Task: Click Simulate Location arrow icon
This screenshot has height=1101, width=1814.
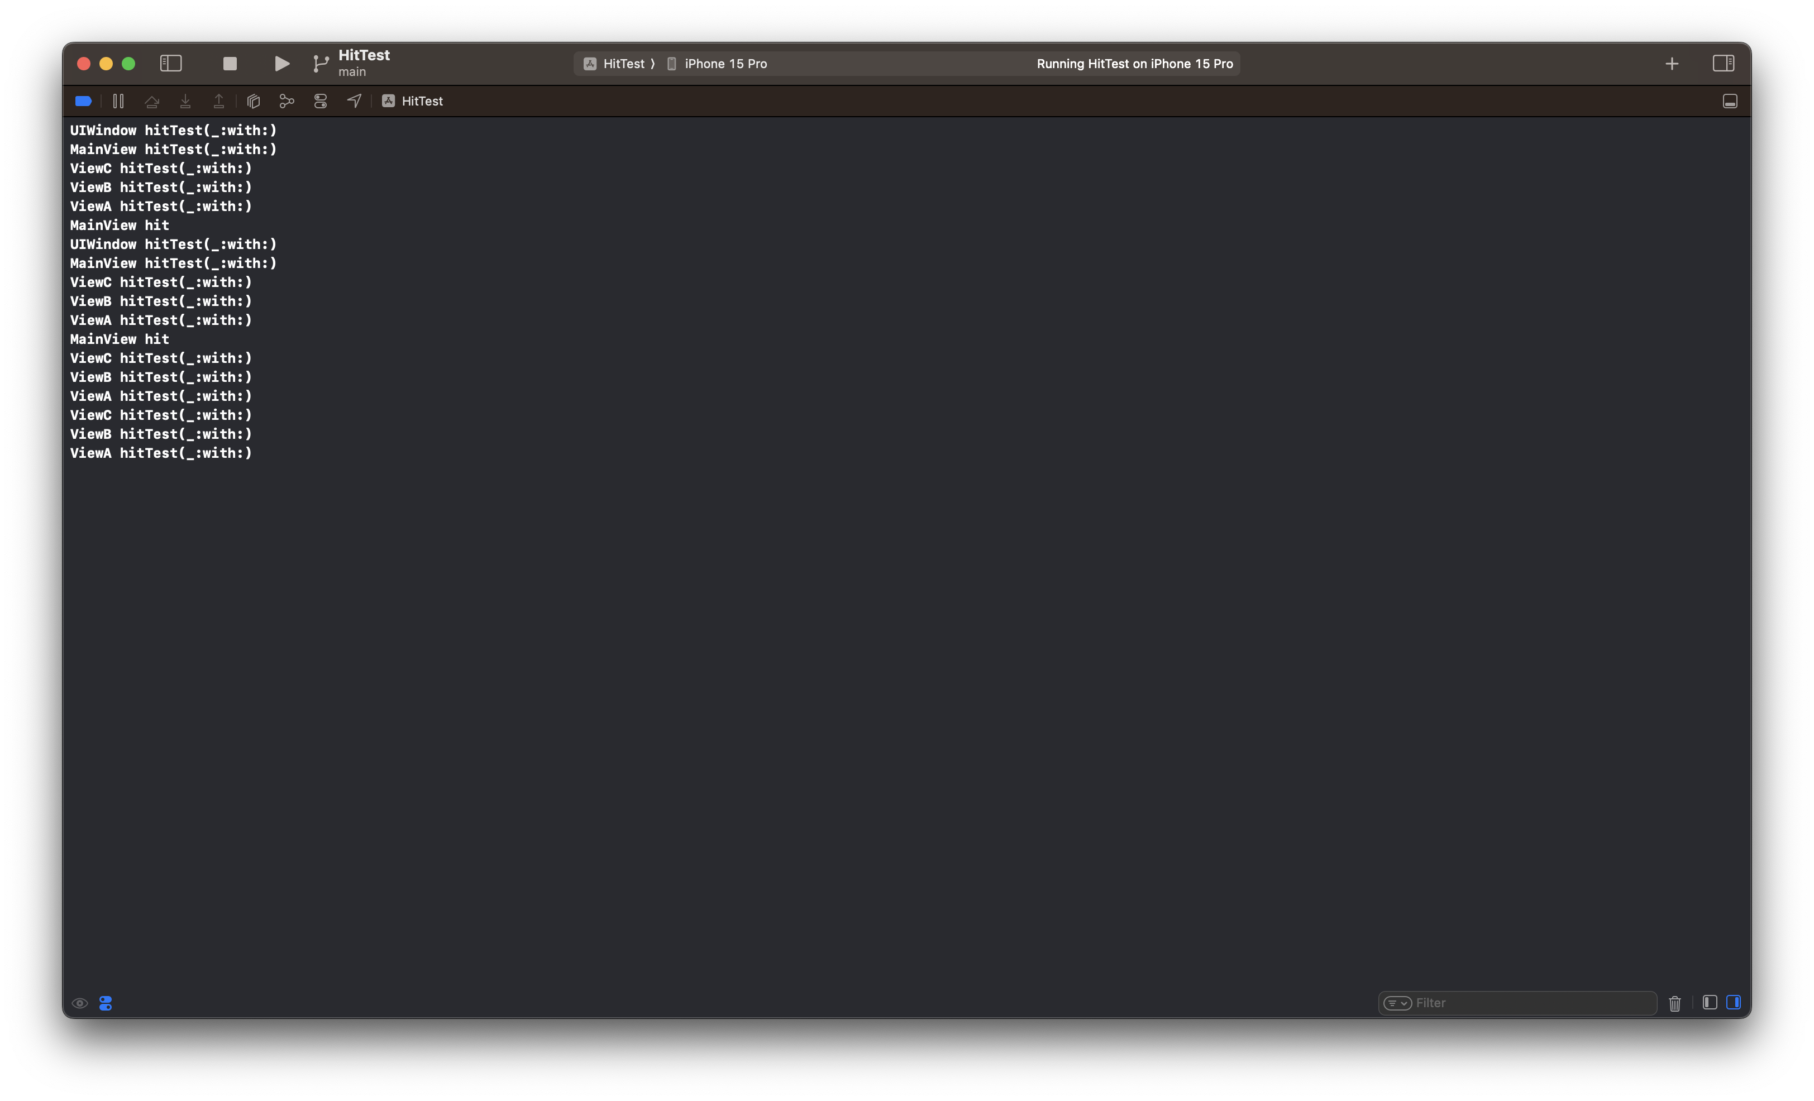Action: click(x=354, y=102)
